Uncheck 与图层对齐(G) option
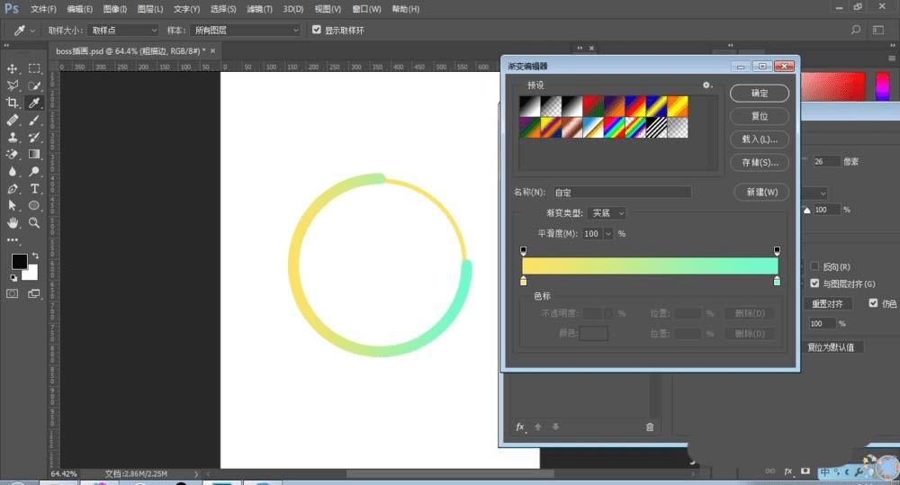Image resolution: width=900 pixels, height=485 pixels. 814,283
